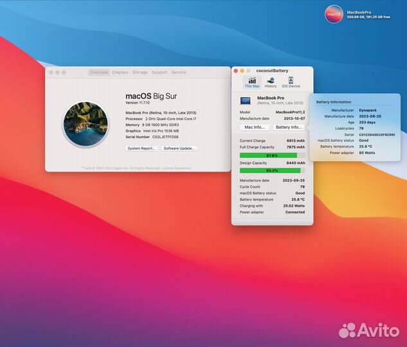Click the Battery Info button

tap(289, 127)
